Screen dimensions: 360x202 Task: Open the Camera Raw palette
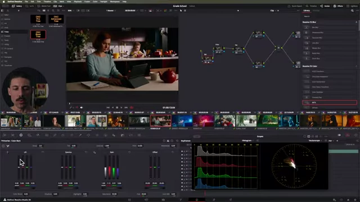4,135
